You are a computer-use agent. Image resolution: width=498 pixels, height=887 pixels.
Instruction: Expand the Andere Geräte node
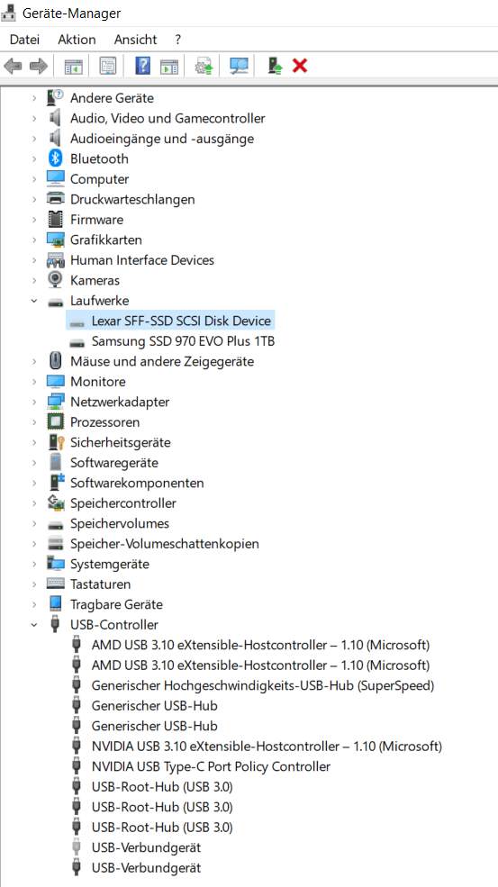[x=34, y=98]
